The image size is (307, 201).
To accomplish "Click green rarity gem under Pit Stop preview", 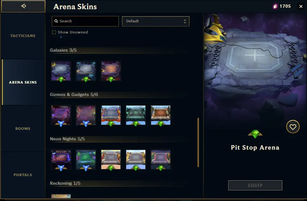I will click(x=255, y=134).
